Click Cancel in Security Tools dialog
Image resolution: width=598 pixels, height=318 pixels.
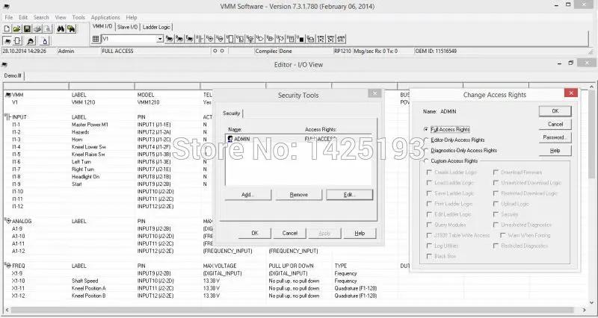click(x=289, y=233)
